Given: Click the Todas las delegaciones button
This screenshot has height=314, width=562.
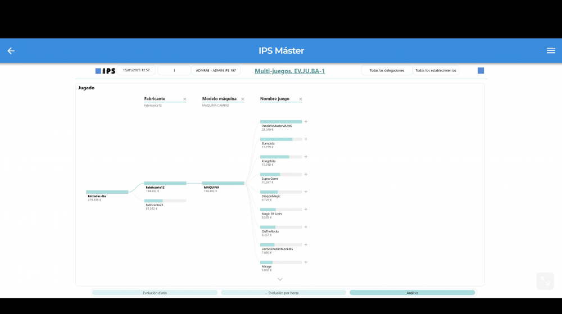Looking at the screenshot, I should click(386, 71).
